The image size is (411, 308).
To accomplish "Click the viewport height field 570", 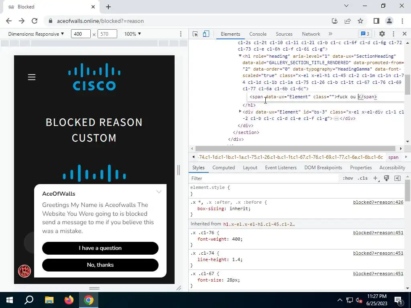I will coord(107,34).
